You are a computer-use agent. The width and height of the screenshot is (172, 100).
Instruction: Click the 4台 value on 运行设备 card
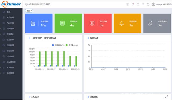pos(72,25)
